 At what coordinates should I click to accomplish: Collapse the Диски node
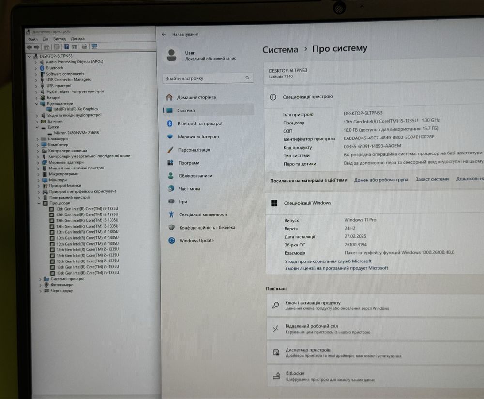pos(37,127)
